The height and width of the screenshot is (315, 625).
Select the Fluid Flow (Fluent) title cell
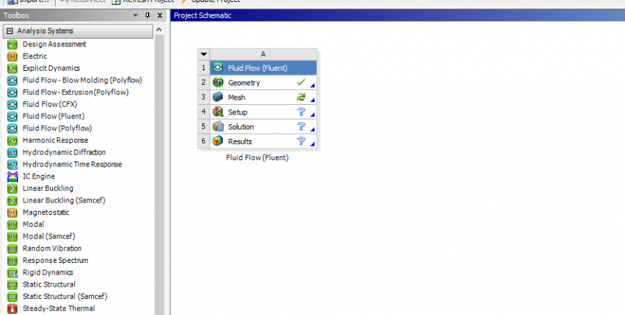point(263,68)
